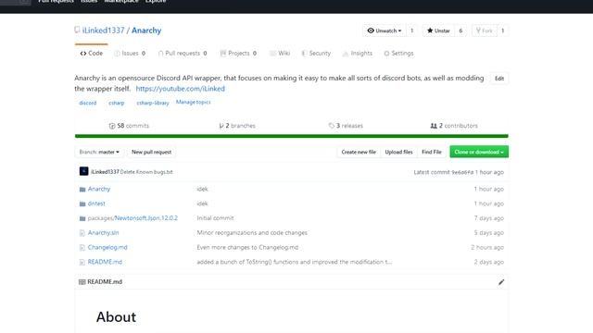Click Upload files
Screen dimensions: 593x333
(398, 152)
